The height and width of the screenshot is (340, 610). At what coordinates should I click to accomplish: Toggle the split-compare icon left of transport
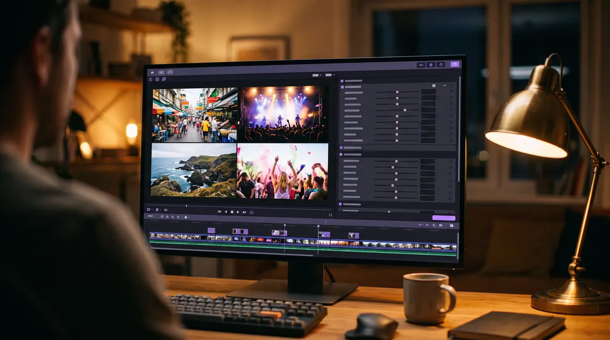166,210
